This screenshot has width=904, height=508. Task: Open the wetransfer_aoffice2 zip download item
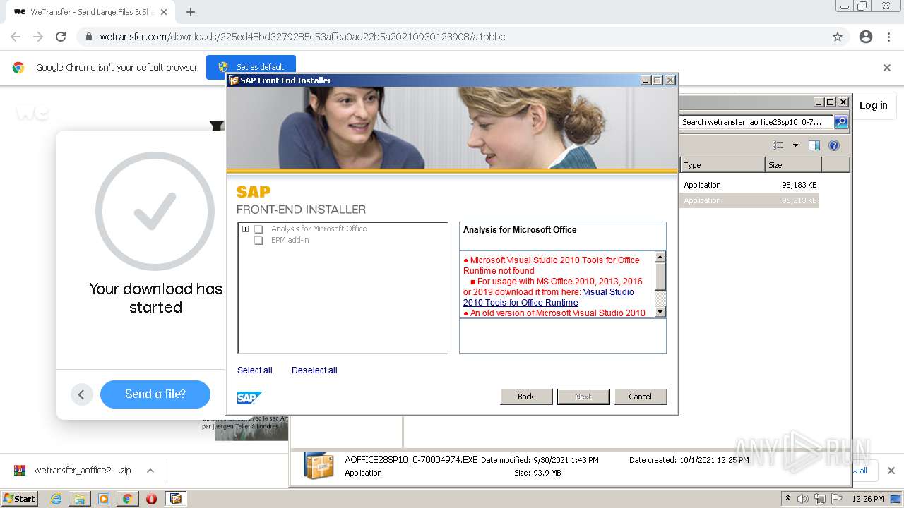[83, 471]
